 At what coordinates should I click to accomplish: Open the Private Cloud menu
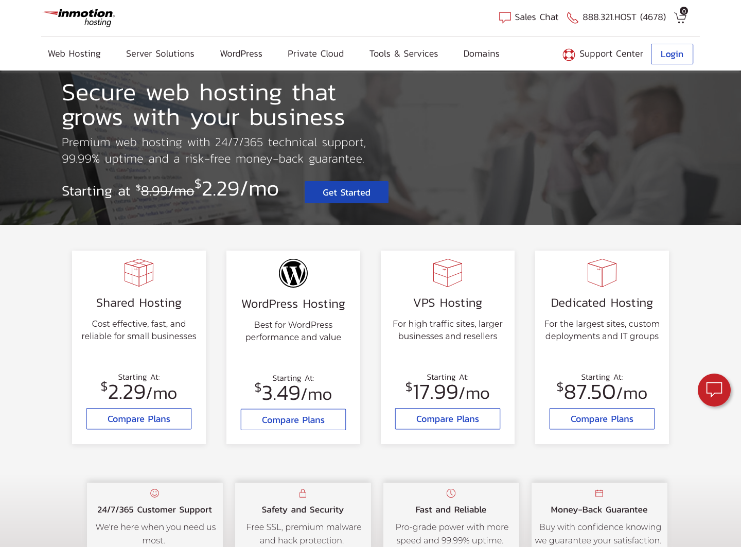(315, 54)
